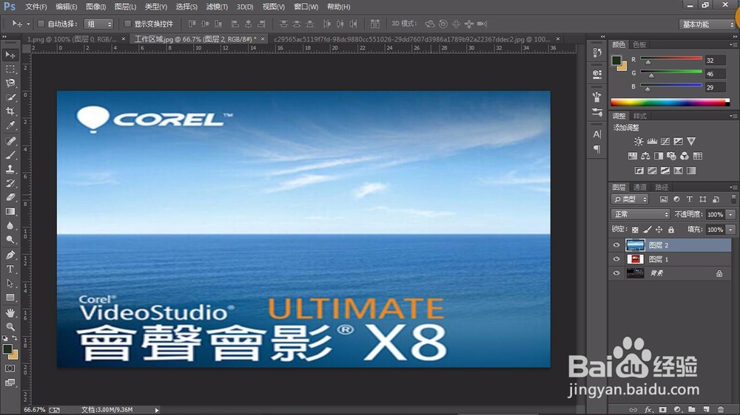Select the Eyedropper tool
This screenshot has height=415, width=740.
(10, 126)
